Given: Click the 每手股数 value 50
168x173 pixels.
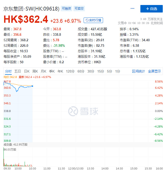Looking at the screenshot, I should 22,62.
